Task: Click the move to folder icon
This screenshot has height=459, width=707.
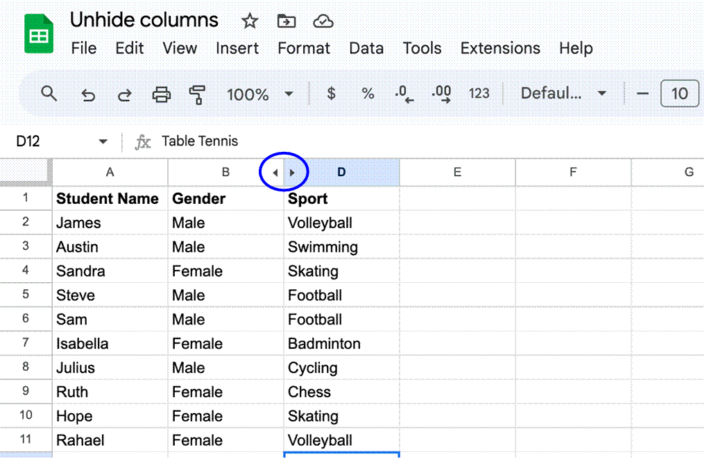Action: pyautogui.click(x=286, y=21)
